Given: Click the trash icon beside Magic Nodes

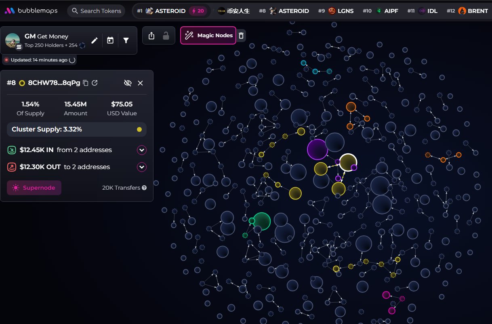Looking at the screenshot, I should point(241,36).
